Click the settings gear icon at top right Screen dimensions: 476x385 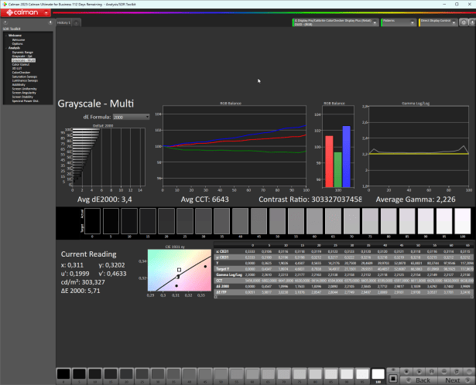tap(464, 22)
